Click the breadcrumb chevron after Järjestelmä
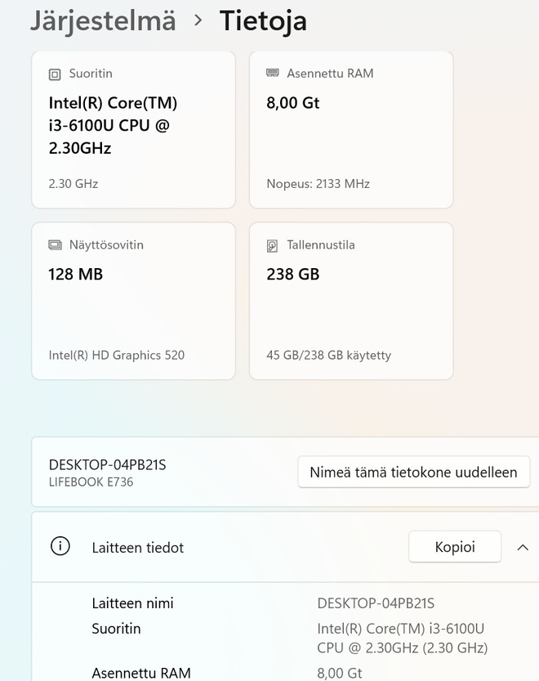This screenshot has height=681, width=539. pyautogui.click(x=198, y=20)
